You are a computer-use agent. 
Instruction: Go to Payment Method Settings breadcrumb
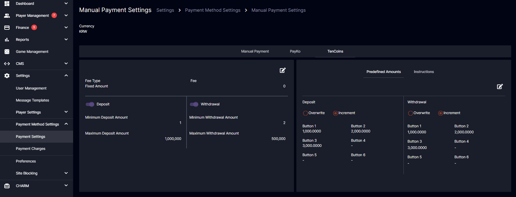pos(213,10)
